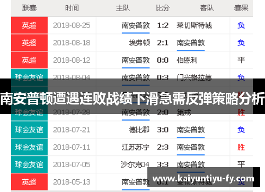
Task: Click the 负 result in the 2018-08-25 row
Action: (241, 25)
